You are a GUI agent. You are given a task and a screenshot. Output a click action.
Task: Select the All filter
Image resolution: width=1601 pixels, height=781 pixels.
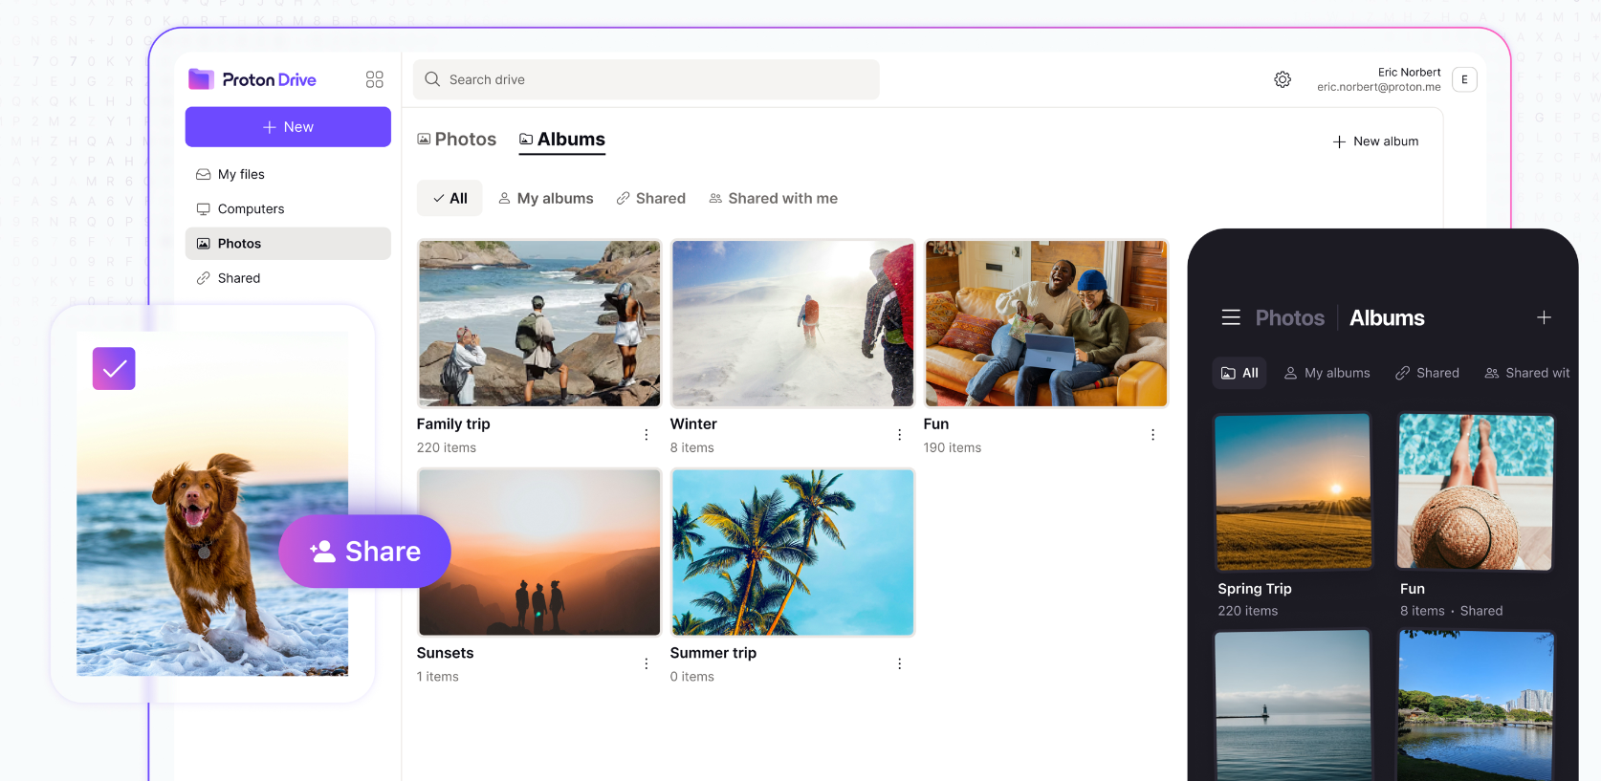tap(450, 198)
